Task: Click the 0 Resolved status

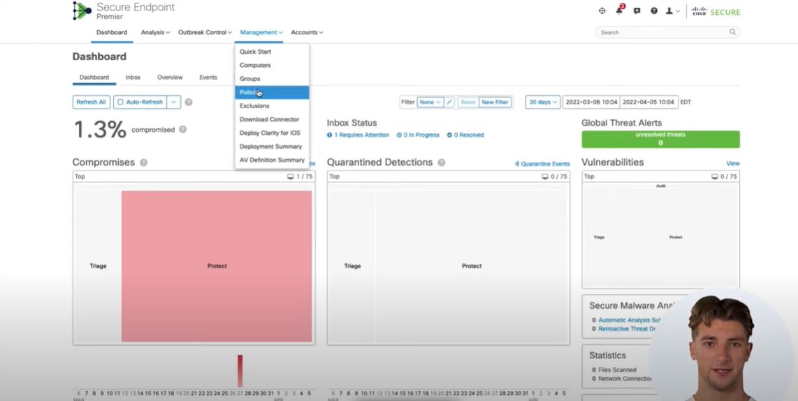Action: pyautogui.click(x=465, y=135)
